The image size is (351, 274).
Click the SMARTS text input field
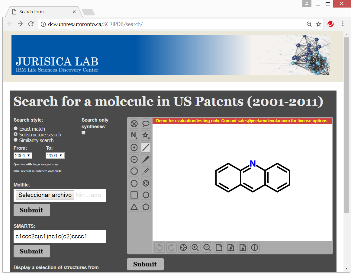60,237
